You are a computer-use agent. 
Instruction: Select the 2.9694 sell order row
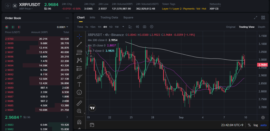pyautogui.click(x=37, y=66)
